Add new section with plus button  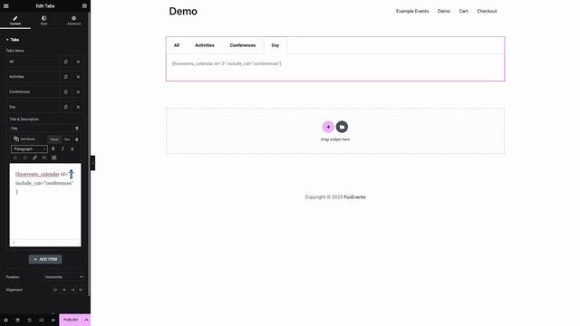(328, 127)
